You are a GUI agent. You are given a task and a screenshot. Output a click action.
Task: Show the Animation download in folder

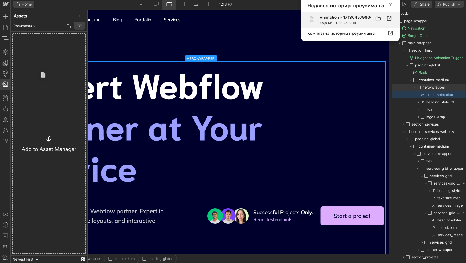[378, 18]
